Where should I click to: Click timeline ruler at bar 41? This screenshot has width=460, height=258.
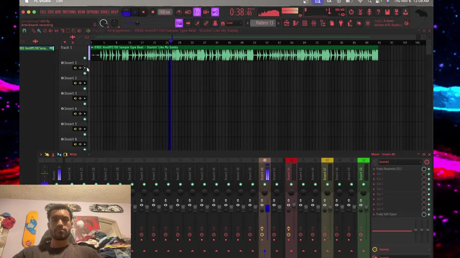pos(217,43)
